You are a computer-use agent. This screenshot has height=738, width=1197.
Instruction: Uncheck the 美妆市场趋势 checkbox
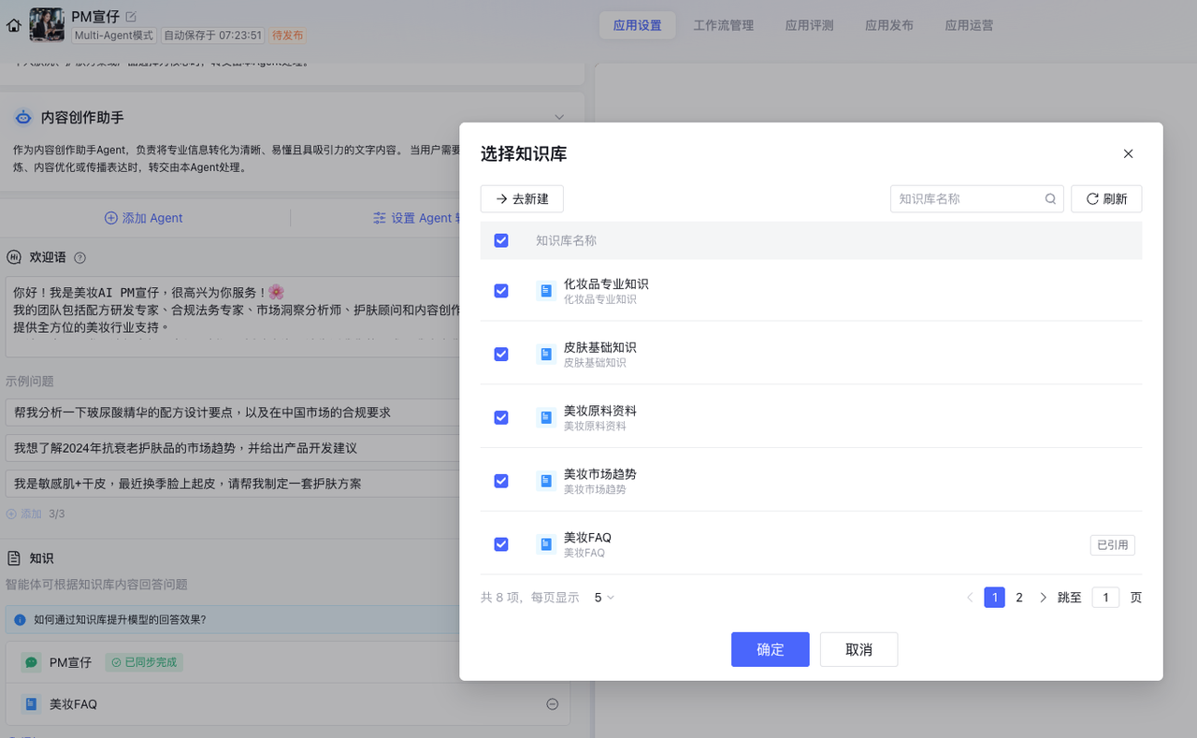click(501, 481)
